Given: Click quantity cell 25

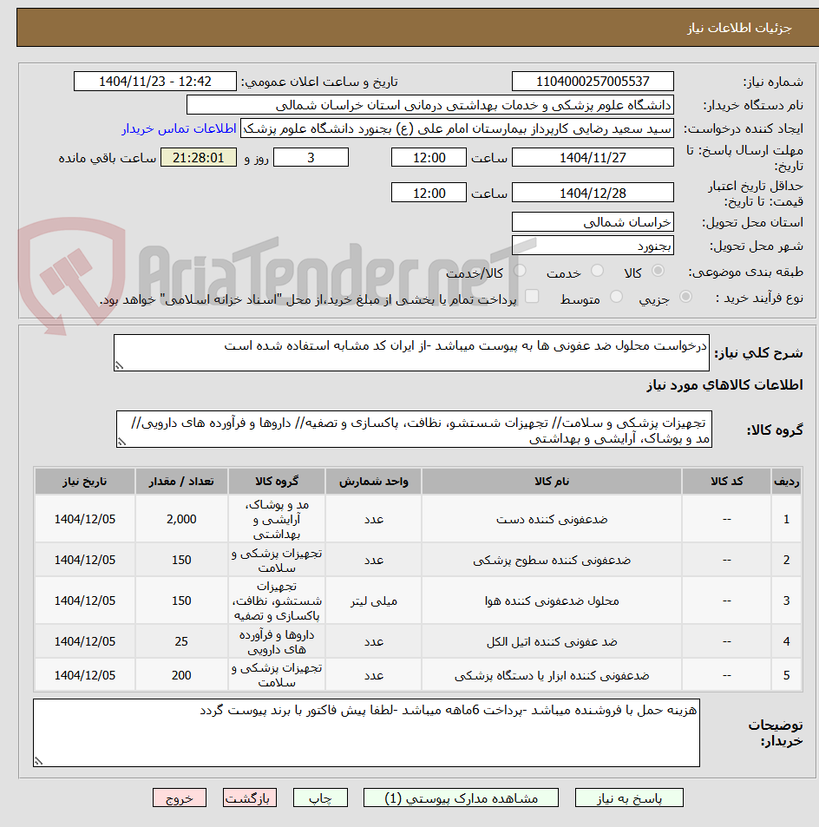Looking at the screenshot, I should (181, 641).
